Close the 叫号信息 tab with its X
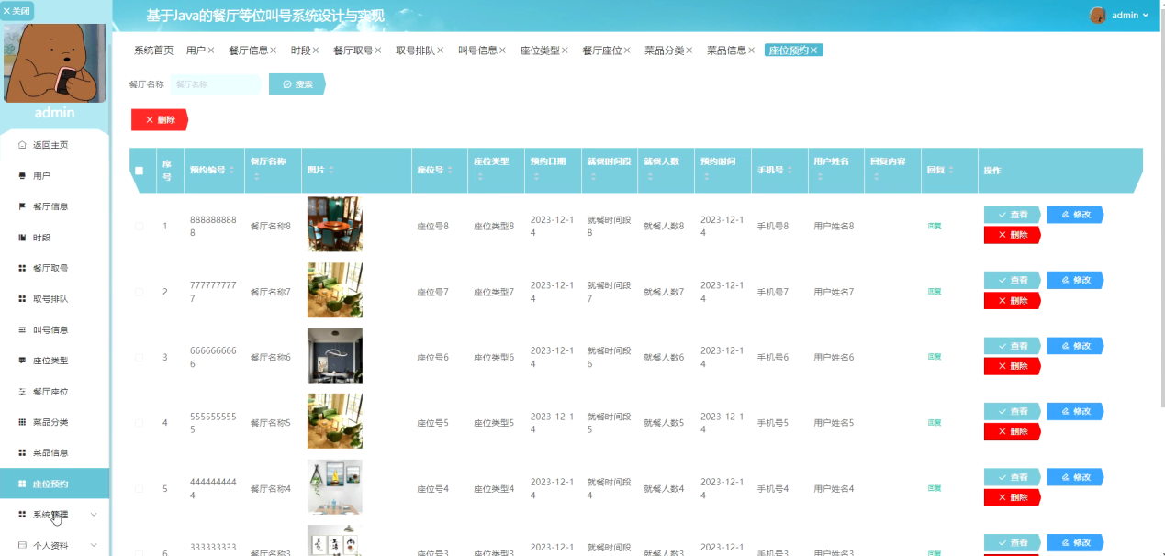The height and width of the screenshot is (556, 1165). pos(503,50)
